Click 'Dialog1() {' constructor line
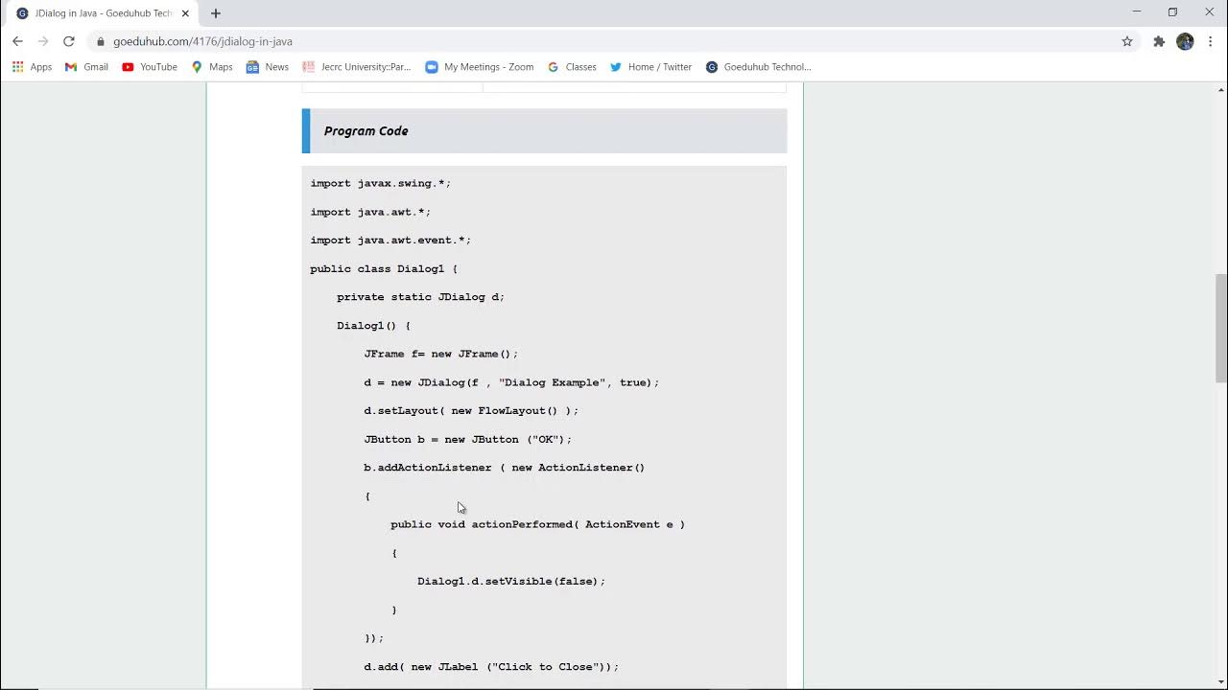 coord(373,326)
